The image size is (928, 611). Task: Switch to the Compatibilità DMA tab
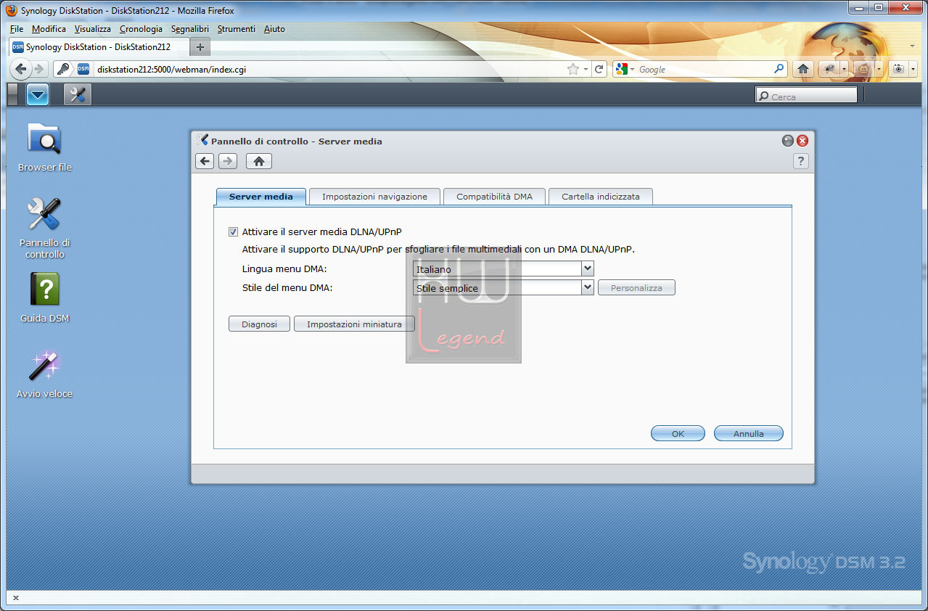coord(494,197)
